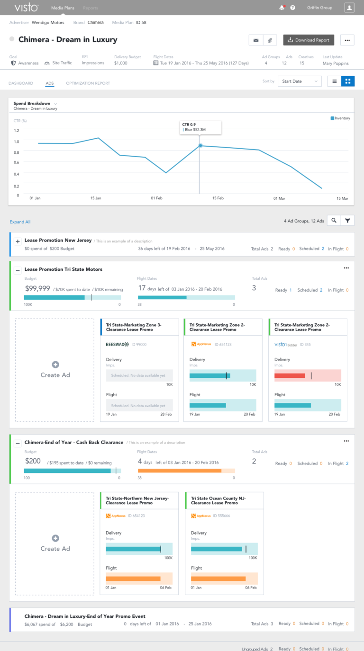
Task: Open the Sort by Start Date dropdown
Action: (x=300, y=81)
